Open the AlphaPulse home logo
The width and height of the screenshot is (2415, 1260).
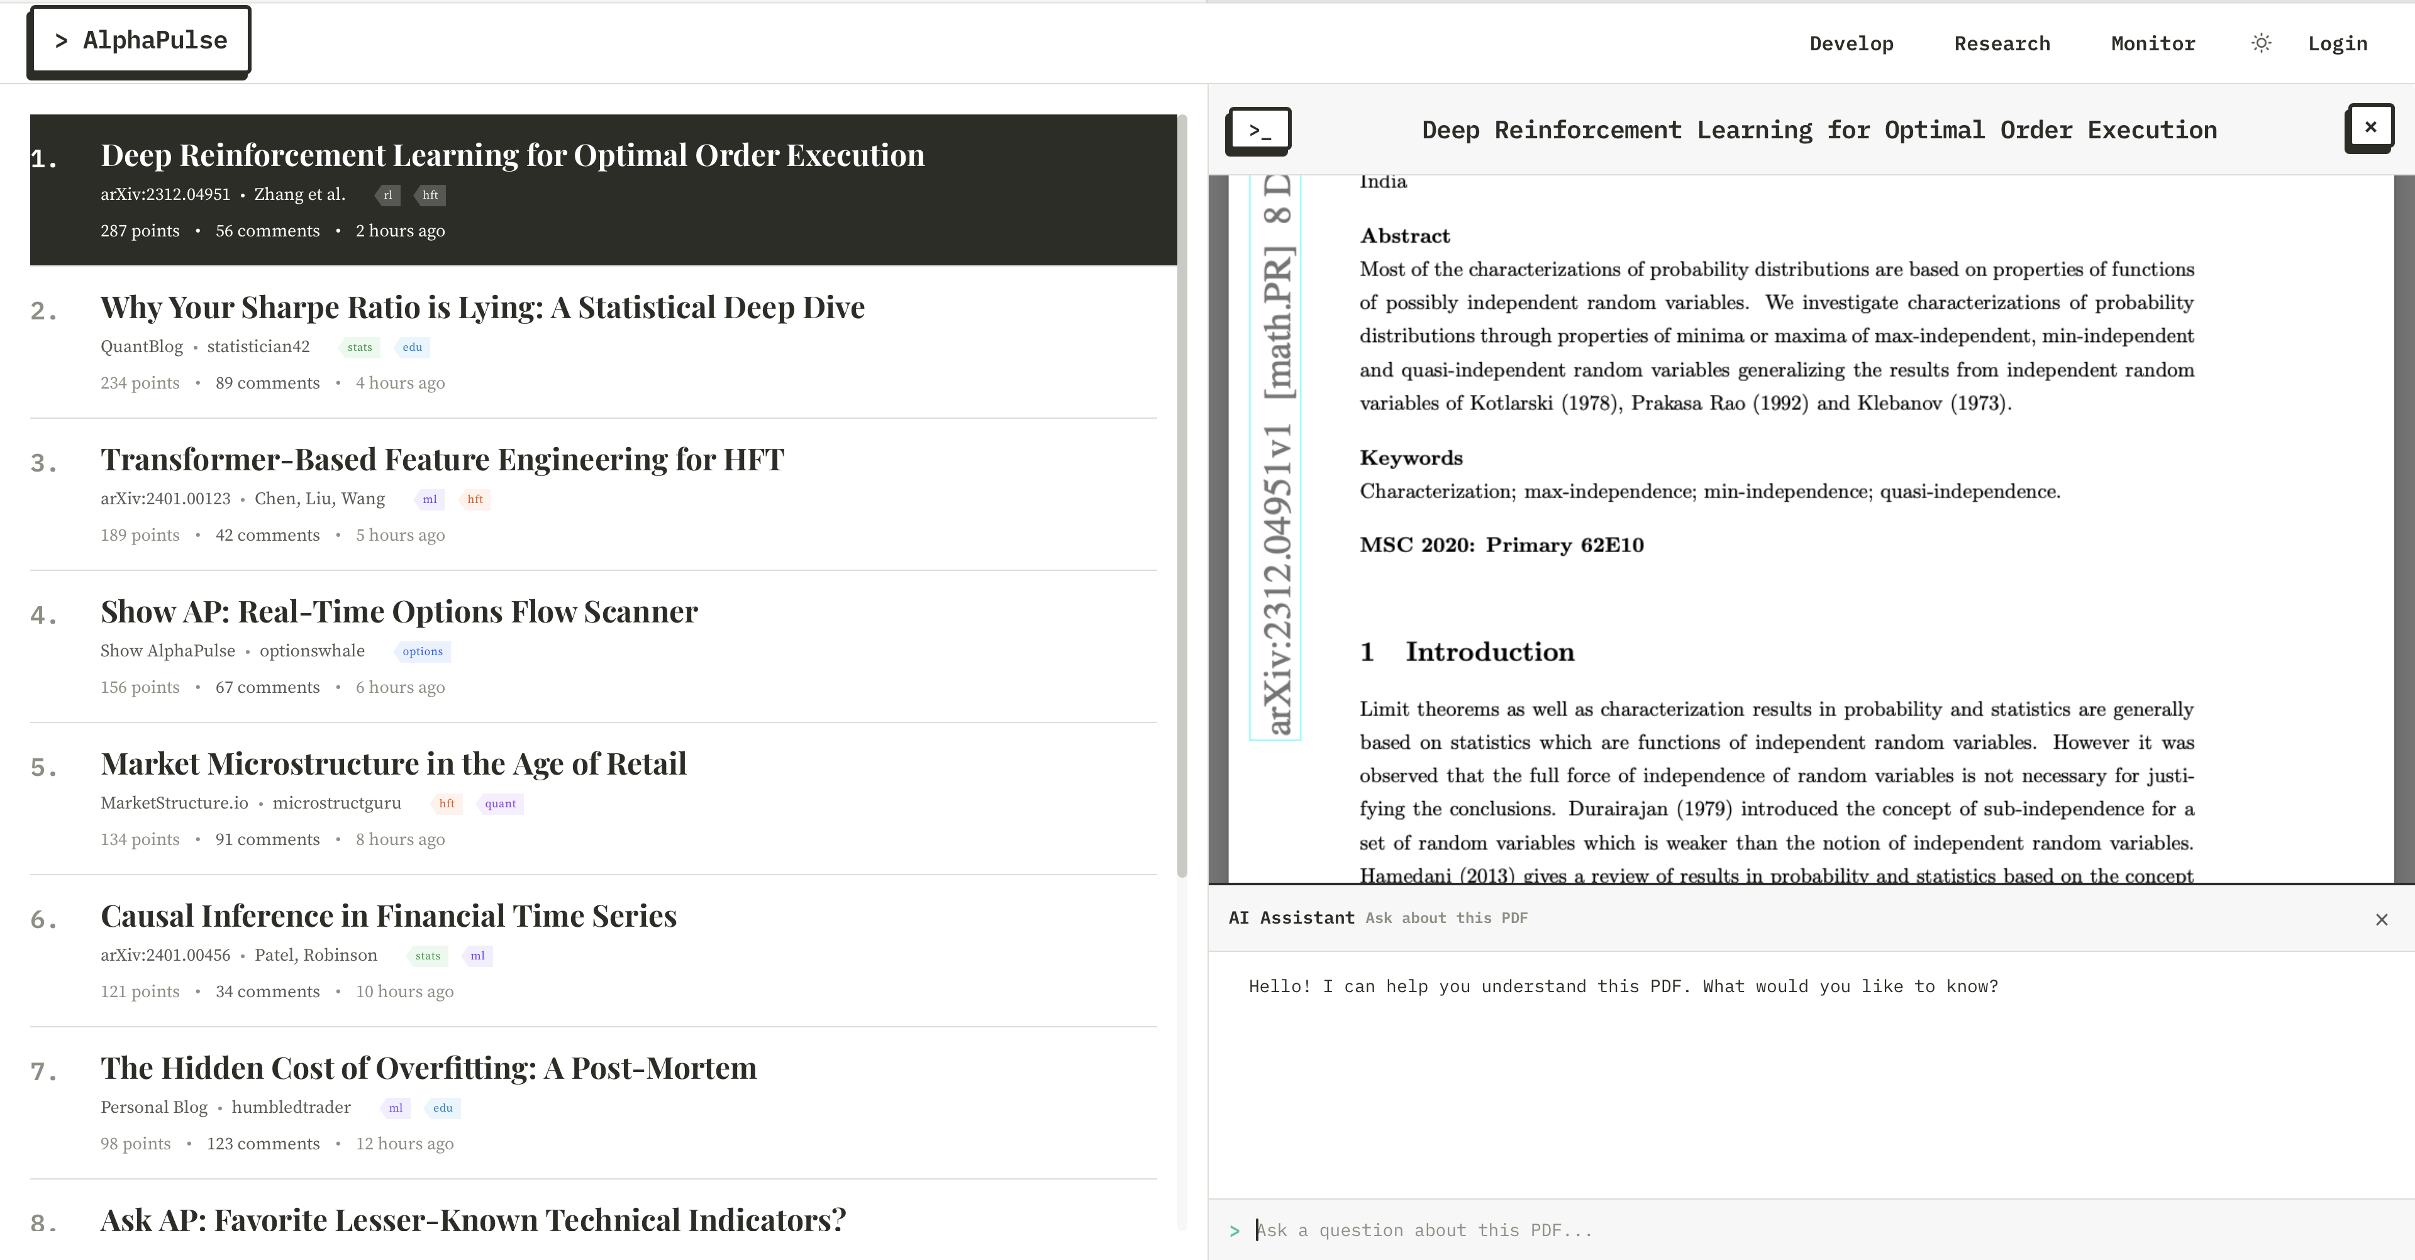140,40
